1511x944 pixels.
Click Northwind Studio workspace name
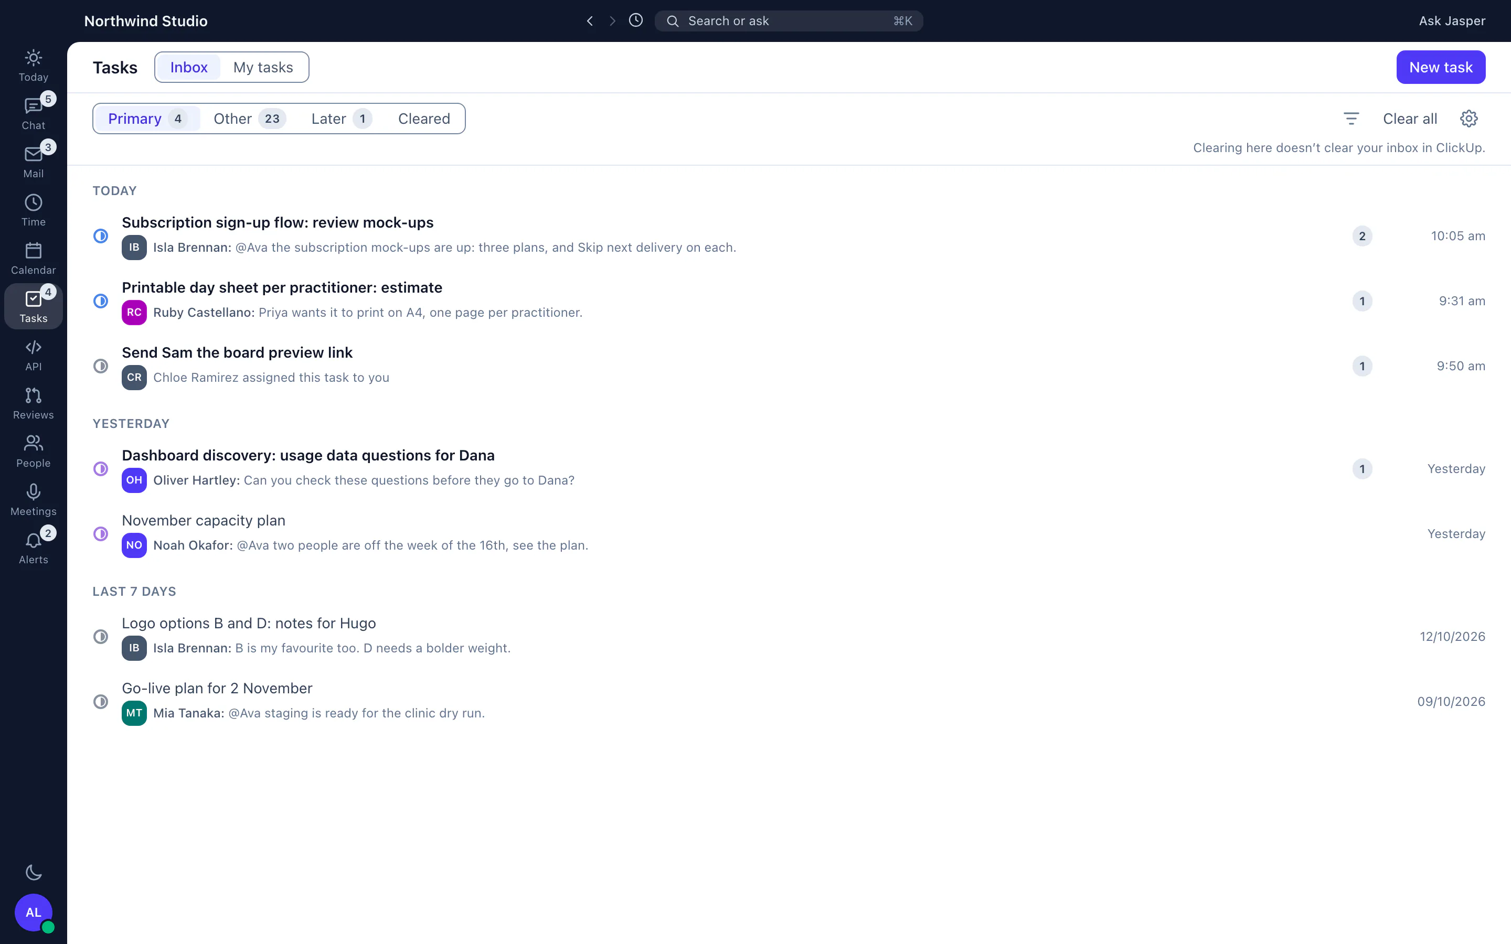coord(145,21)
